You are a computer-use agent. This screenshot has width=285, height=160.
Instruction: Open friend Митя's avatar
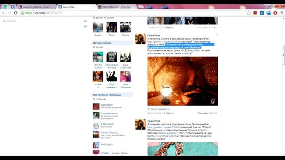[112, 27]
